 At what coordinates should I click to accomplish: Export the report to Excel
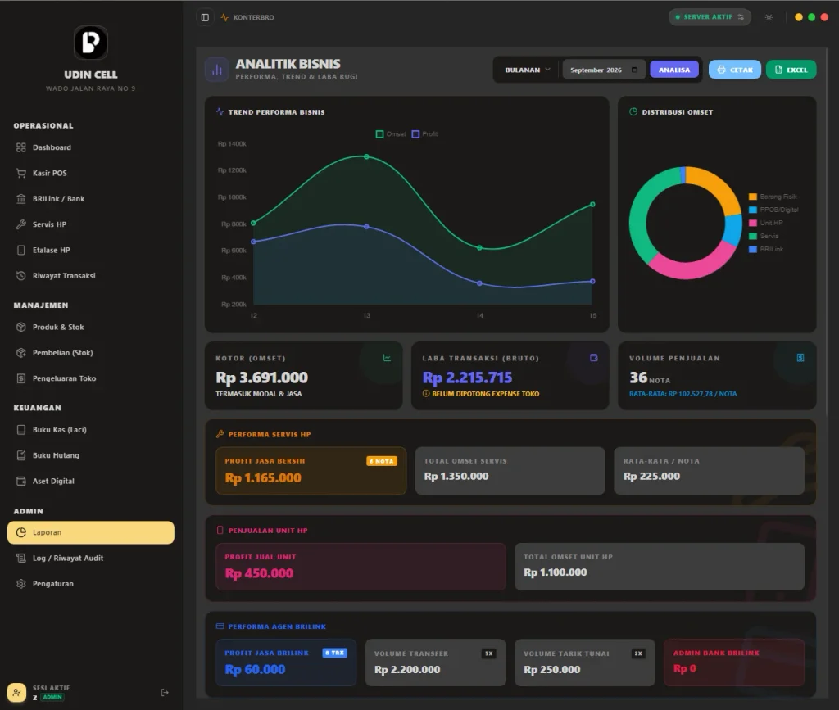pyautogui.click(x=791, y=70)
